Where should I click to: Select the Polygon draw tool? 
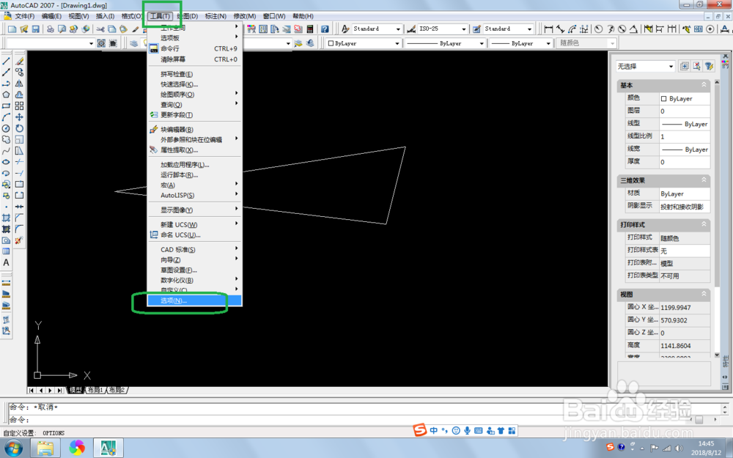(x=6, y=95)
